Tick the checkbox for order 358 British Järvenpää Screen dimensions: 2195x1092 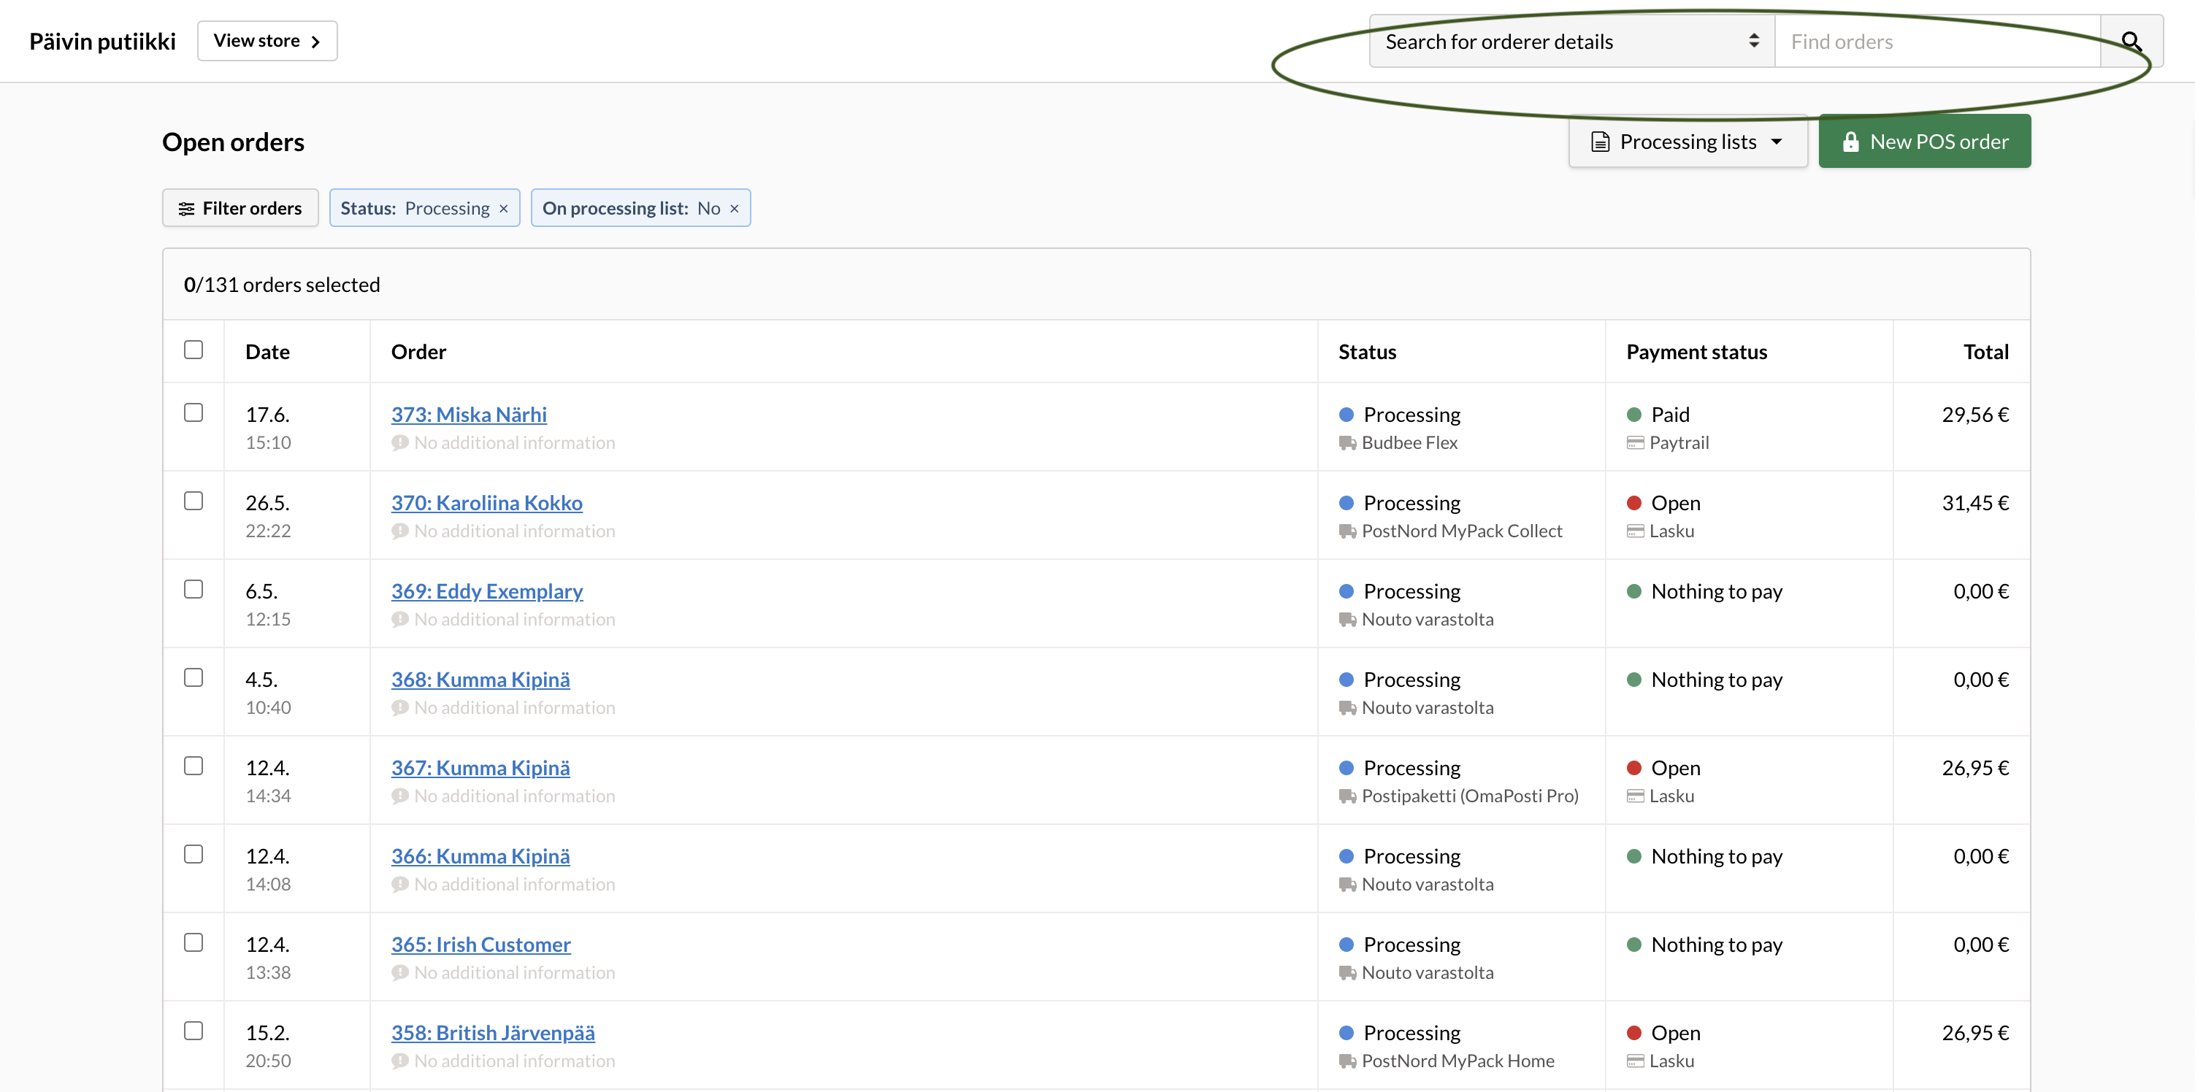click(x=194, y=1031)
